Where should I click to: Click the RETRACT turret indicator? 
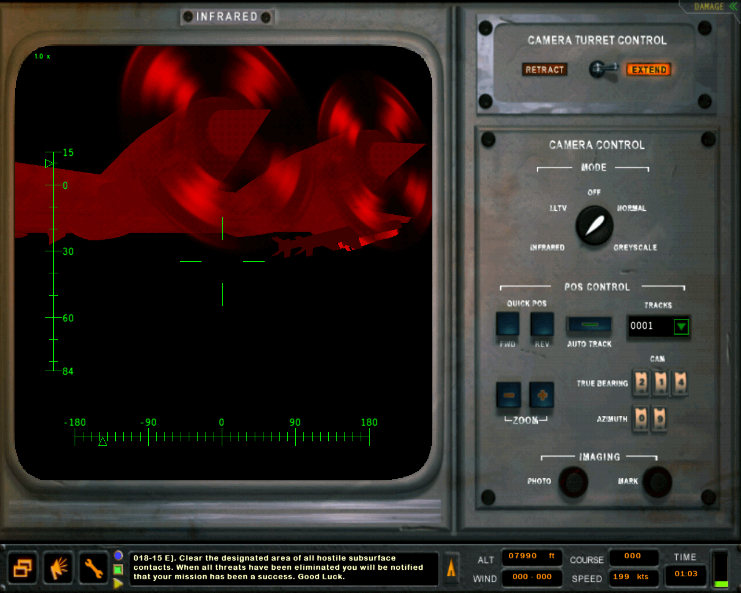544,69
